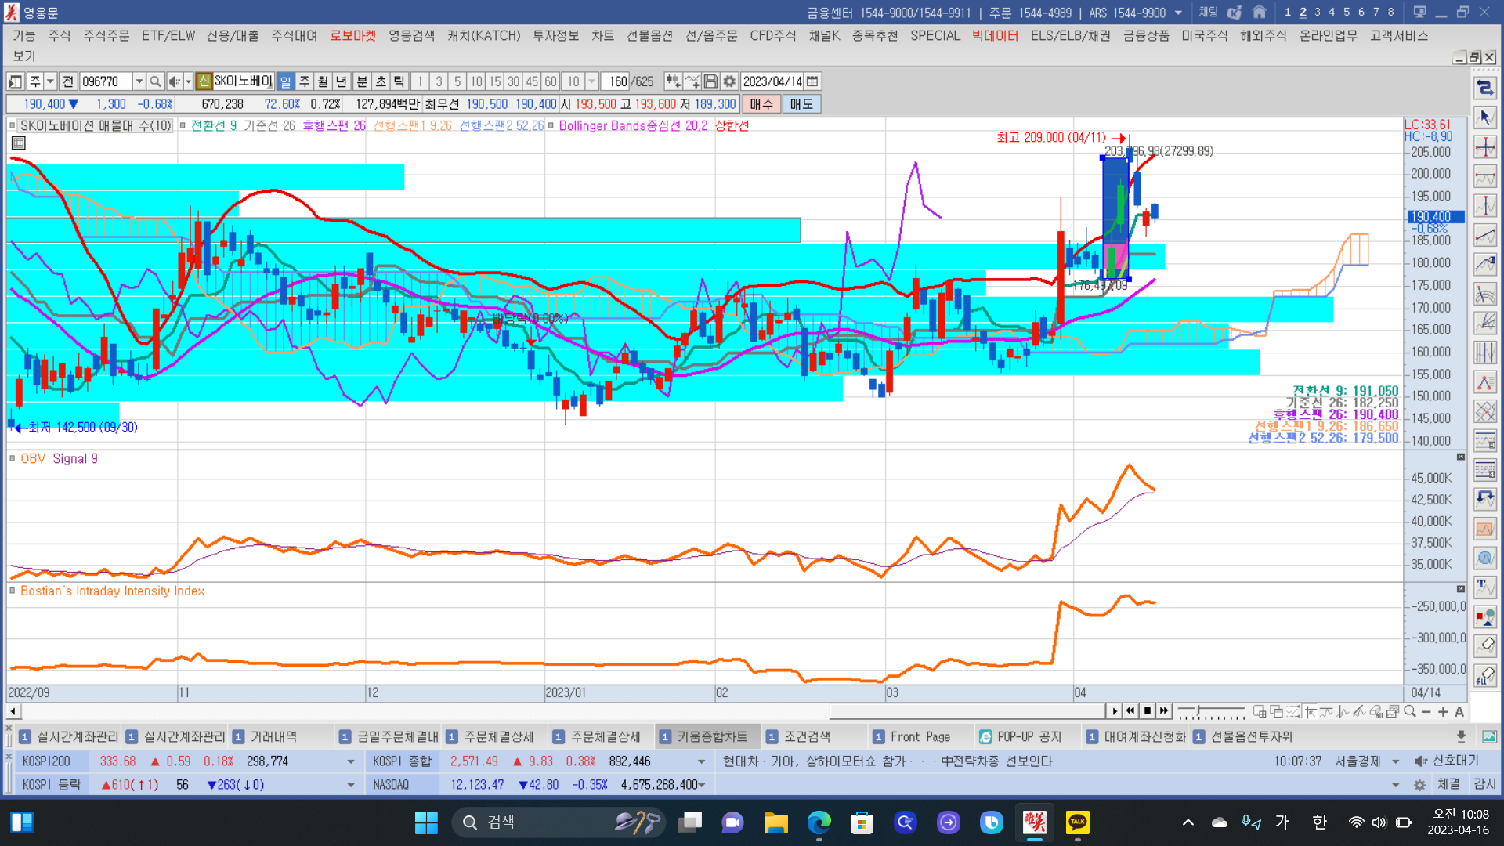Expand the KOSPI200 index dropdown arrow
This screenshot has width=1504, height=846.
350,761
